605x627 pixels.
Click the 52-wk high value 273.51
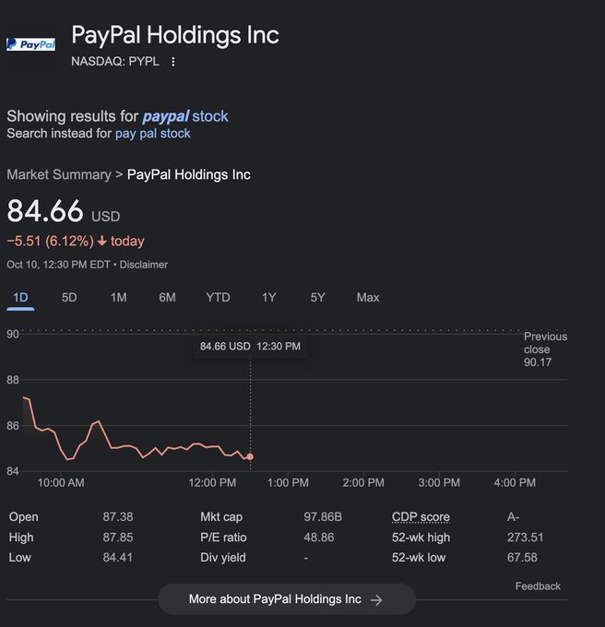pyautogui.click(x=525, y=537)
